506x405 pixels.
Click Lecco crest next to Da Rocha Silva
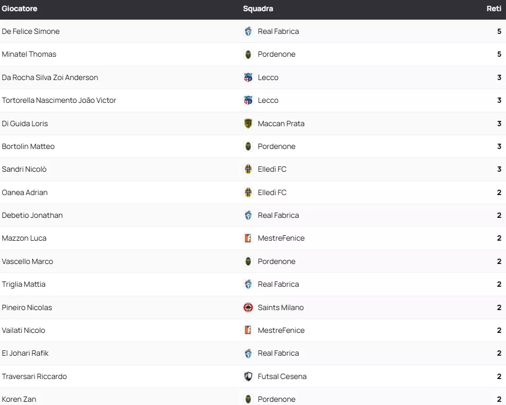(x=248, y=77)
